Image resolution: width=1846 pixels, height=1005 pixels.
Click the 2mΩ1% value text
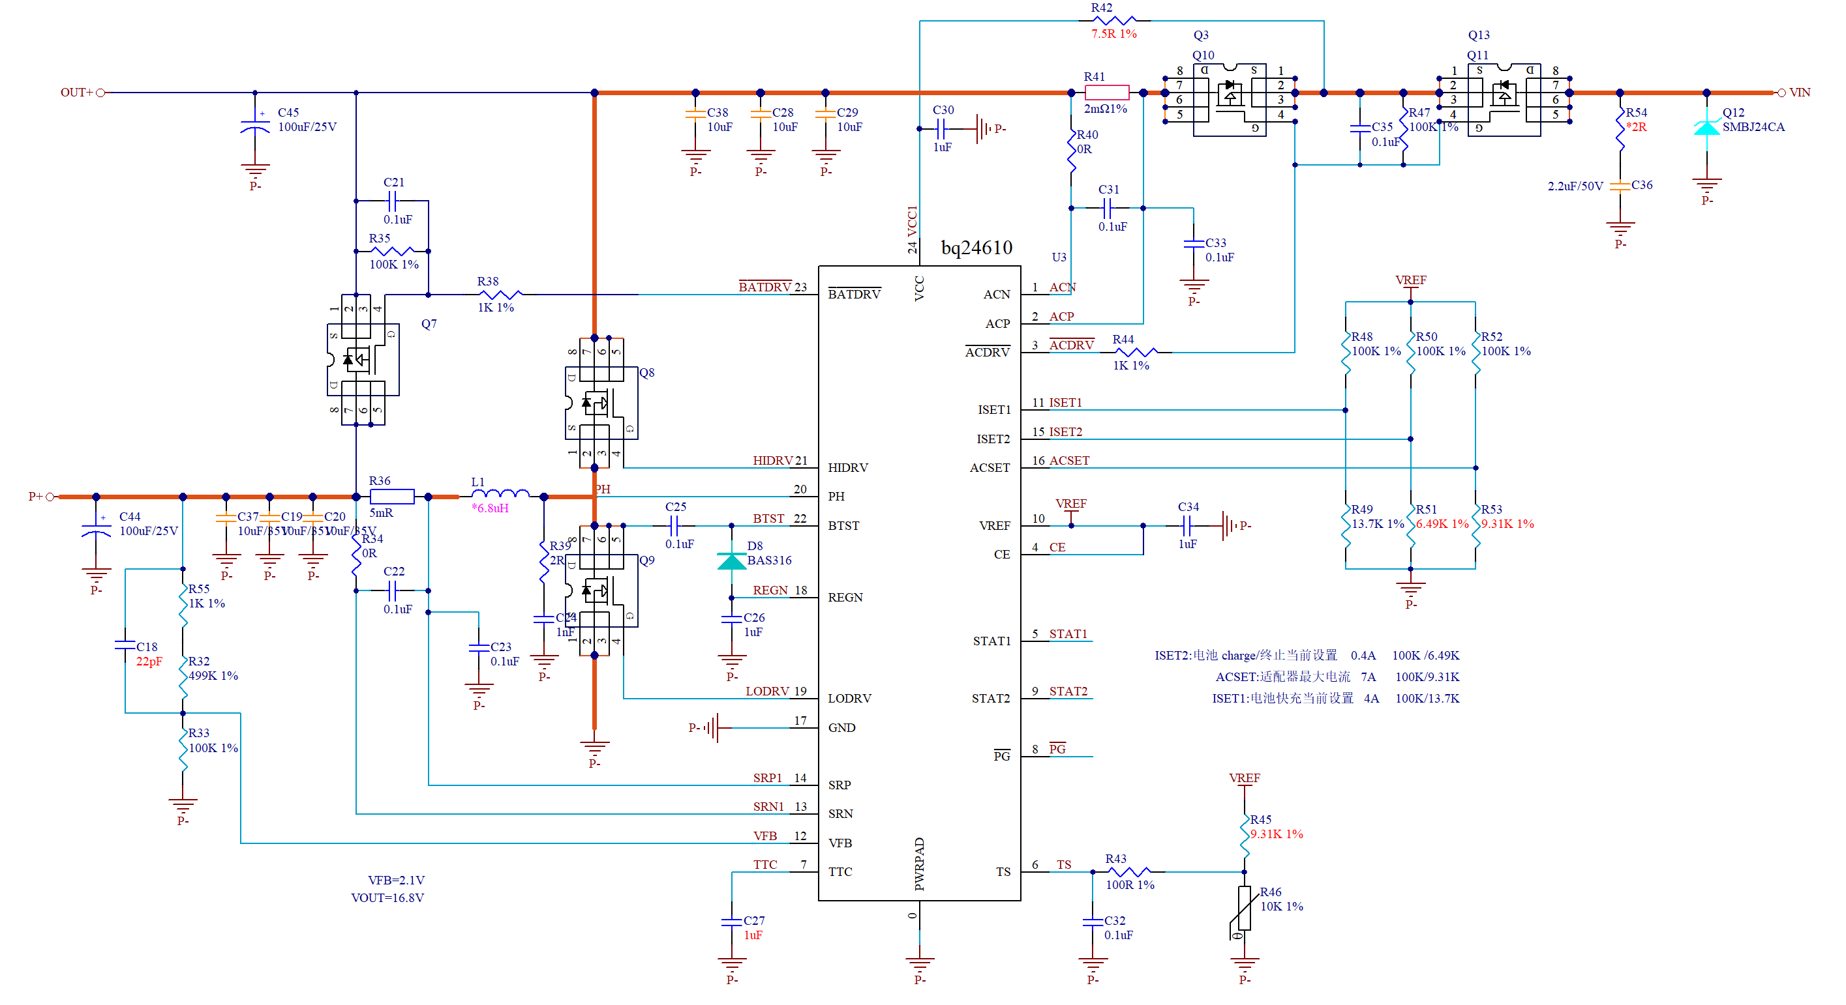(1105, 109)
